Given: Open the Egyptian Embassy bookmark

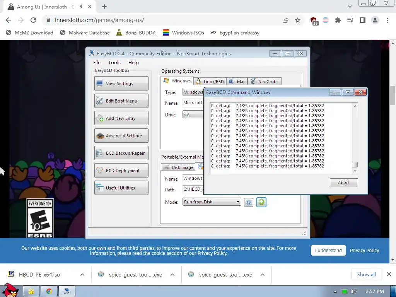Looking at the screenshot, I should (x=235, y=32).
